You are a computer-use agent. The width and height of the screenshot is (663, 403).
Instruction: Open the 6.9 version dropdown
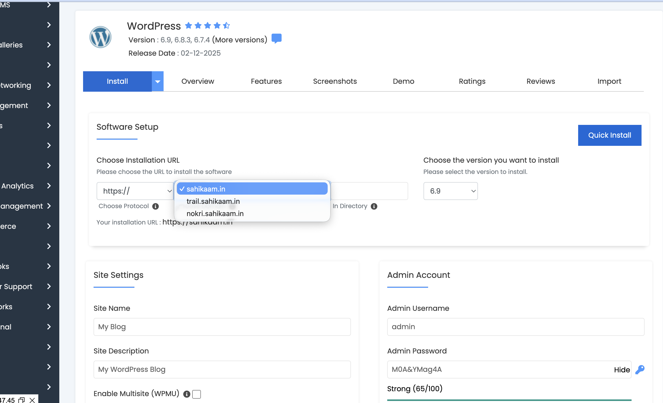(x=450, y=191)
